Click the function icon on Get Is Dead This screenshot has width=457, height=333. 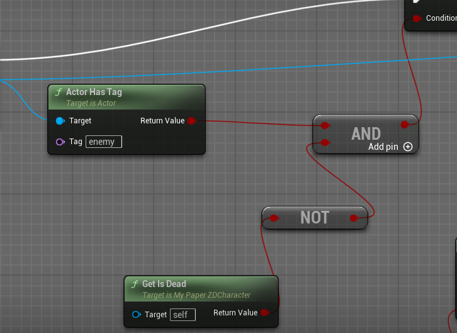[x=135, y=284]
